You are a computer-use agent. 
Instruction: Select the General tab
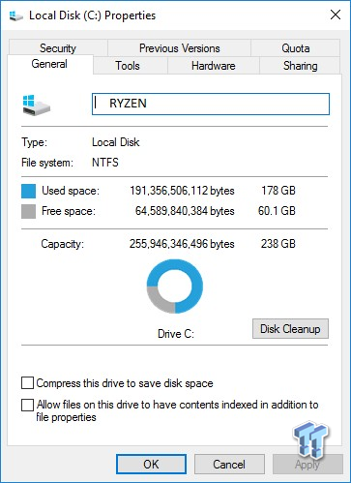pos(49,64)
